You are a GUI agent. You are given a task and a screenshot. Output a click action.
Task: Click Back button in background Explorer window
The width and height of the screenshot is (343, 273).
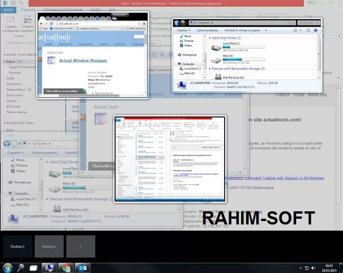click(x=7, y=143)
